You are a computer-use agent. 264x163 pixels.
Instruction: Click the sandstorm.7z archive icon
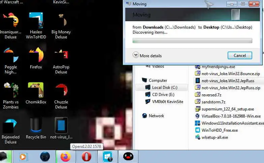coord(197,102)
